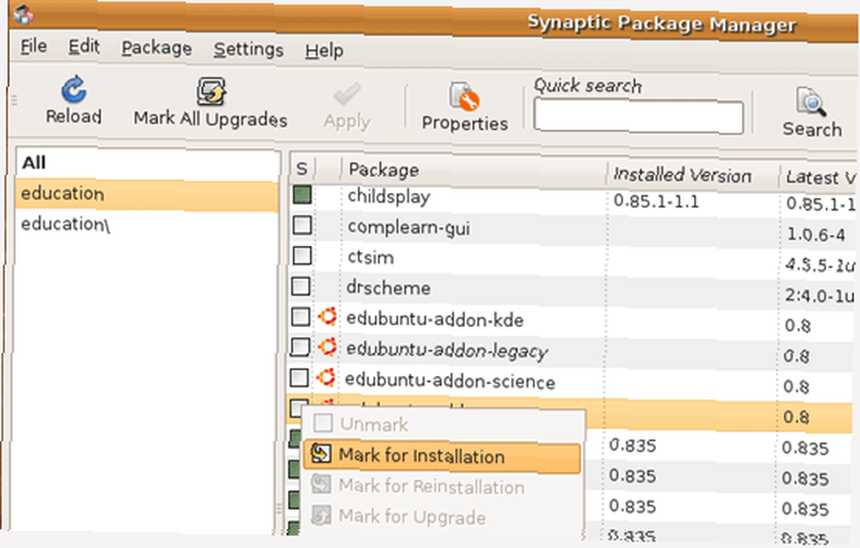Select the ctsim package name
Screen dimensions: 860x548
pos(371,257)
